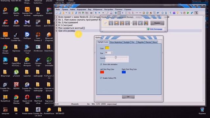The image size is (210, 118).
Task: Activate the Magnifier icon in PointerFocus toolbar
Action: (127, 23)
